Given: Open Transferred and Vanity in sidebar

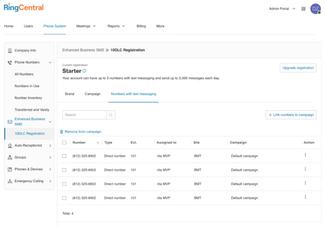Looking at the screenshot, I should (x=32, y=110).
